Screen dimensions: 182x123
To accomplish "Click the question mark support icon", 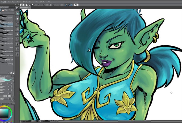I will (x=76, y=5).
